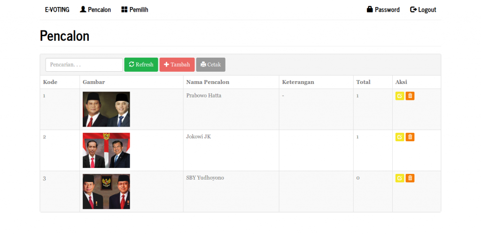Open Jokowi JK candidate photo

106,150
